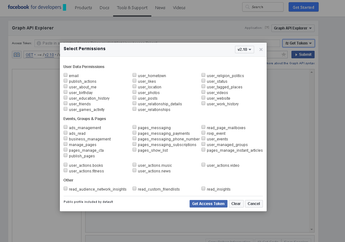Click the search magnifier icon
345x242 pixels.
(248, 7)
